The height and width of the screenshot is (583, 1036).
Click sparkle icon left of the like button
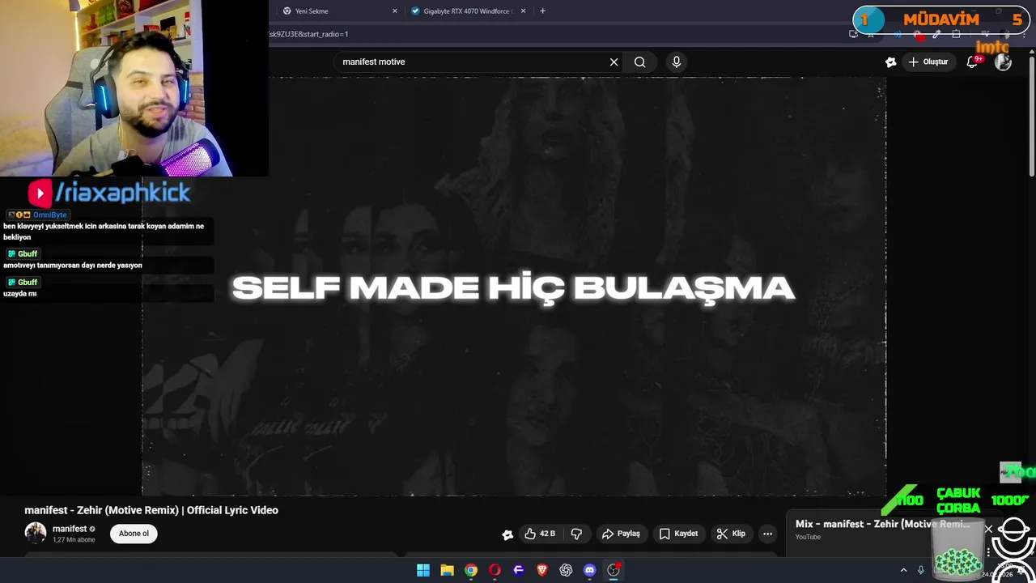coord(507,534)
